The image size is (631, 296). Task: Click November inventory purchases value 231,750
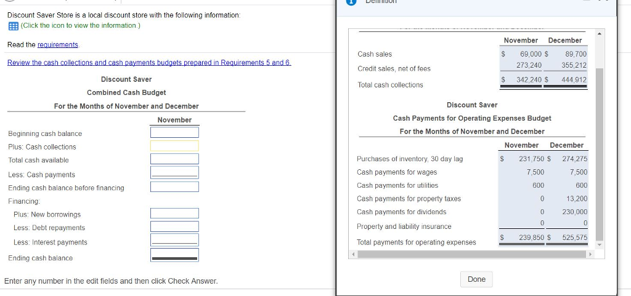click(x=532, y=159)
